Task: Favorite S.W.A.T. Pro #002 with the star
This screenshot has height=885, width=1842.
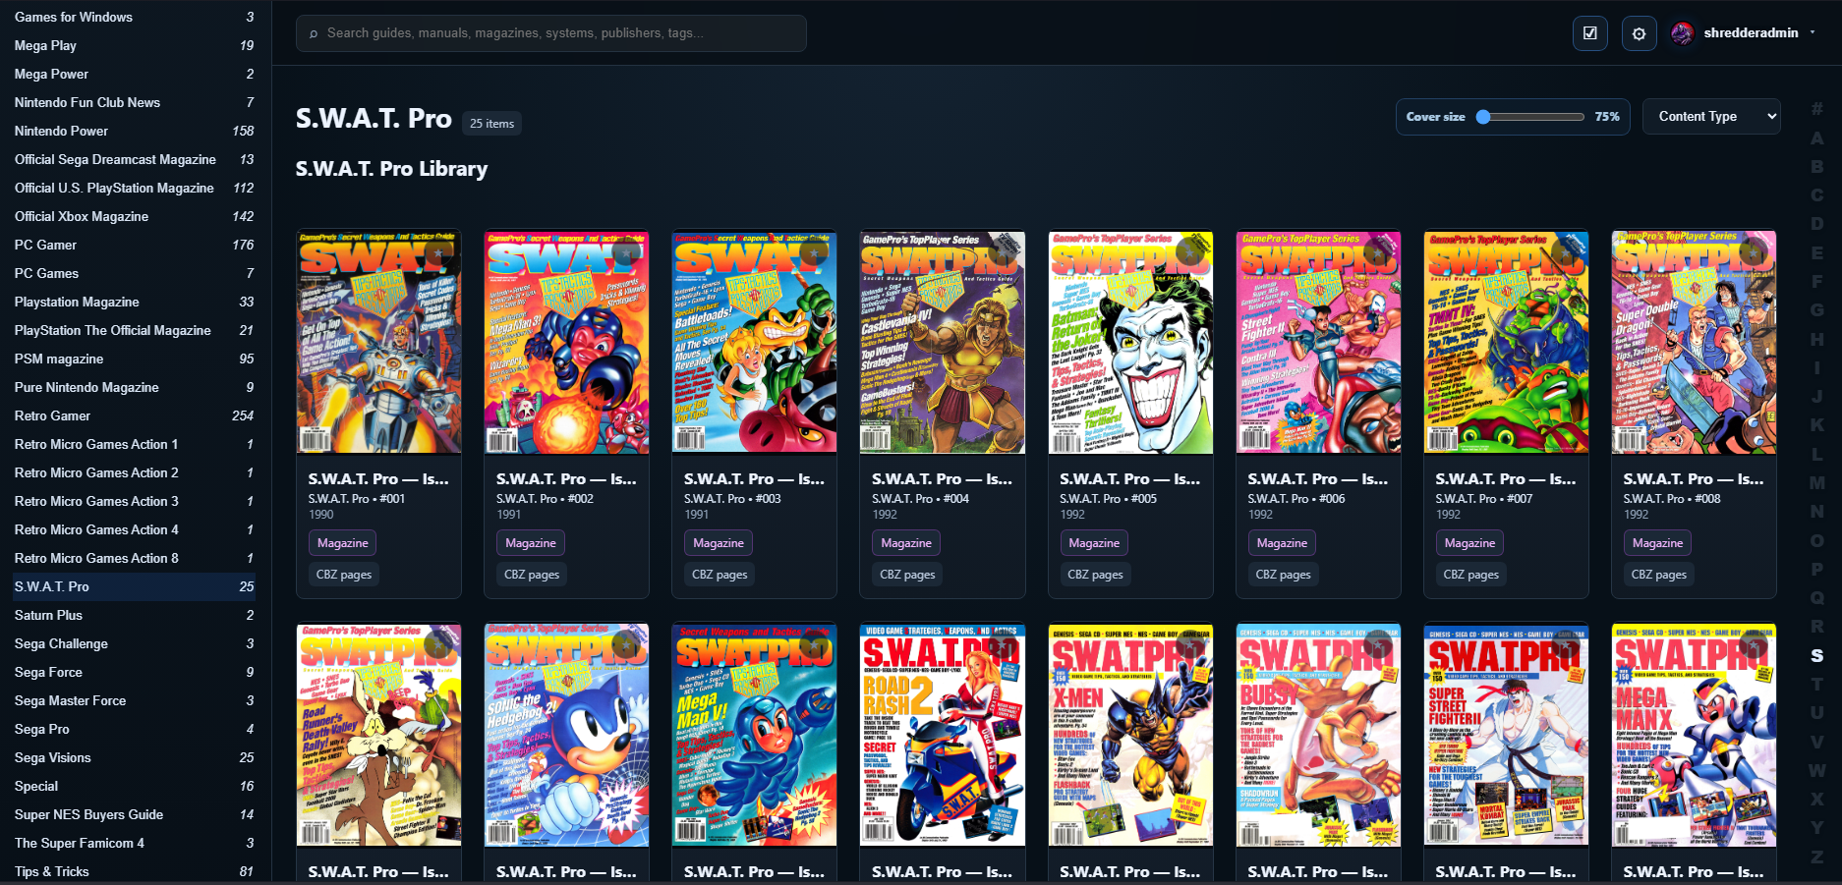Action: tap(625, 253)
